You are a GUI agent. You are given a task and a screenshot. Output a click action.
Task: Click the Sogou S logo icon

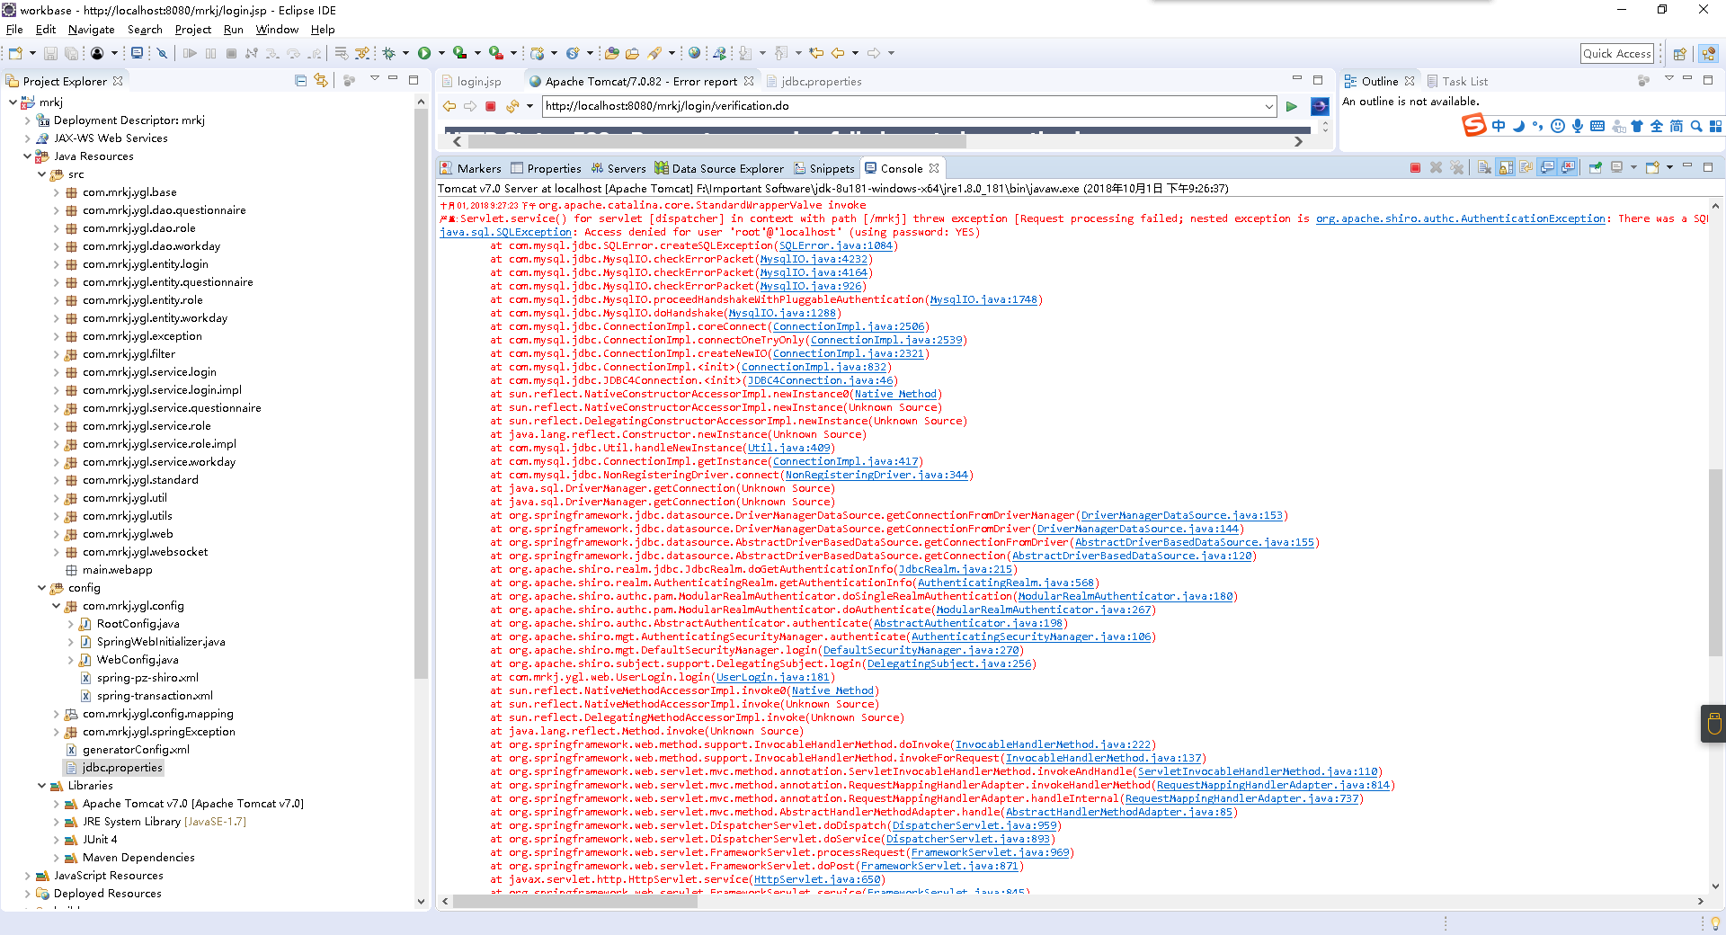coord(1473,125)
